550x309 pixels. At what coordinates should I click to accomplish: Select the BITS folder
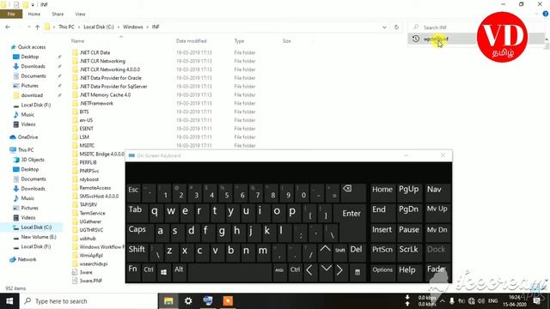(84, 112)
